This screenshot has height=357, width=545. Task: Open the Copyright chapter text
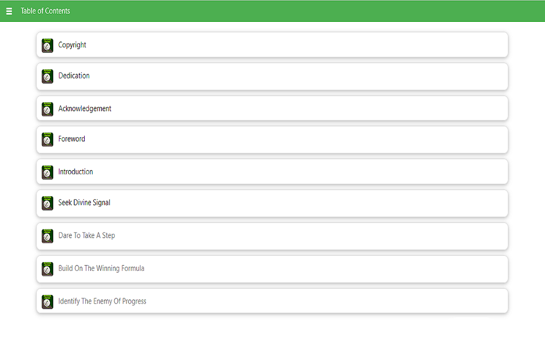pyautogui.click(x=72, y=45)
